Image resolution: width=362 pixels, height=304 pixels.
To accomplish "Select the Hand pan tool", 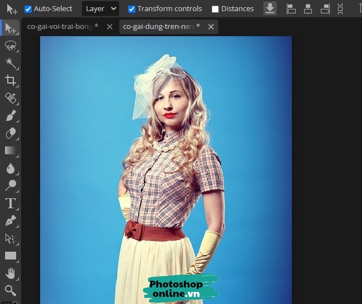I will click(x=11, y=273).
